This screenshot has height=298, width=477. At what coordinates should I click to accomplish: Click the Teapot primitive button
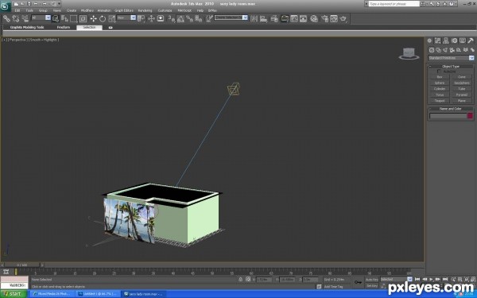pyautogui.click(x=440, y=101)
